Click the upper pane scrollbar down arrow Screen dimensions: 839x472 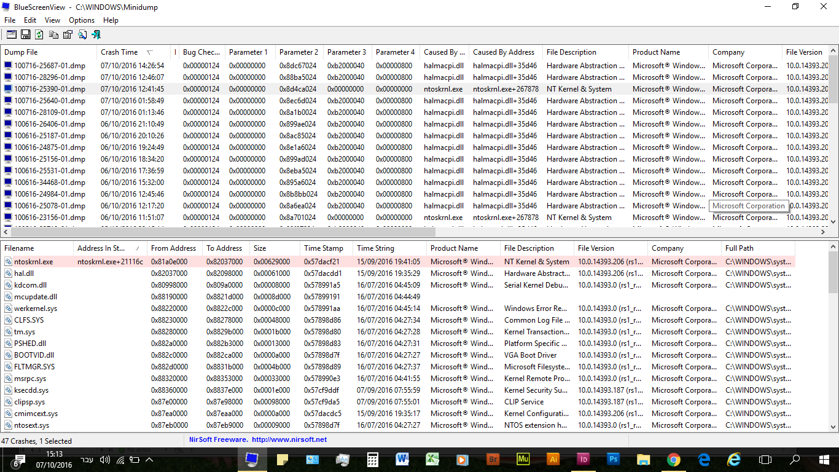coord(833,222)
